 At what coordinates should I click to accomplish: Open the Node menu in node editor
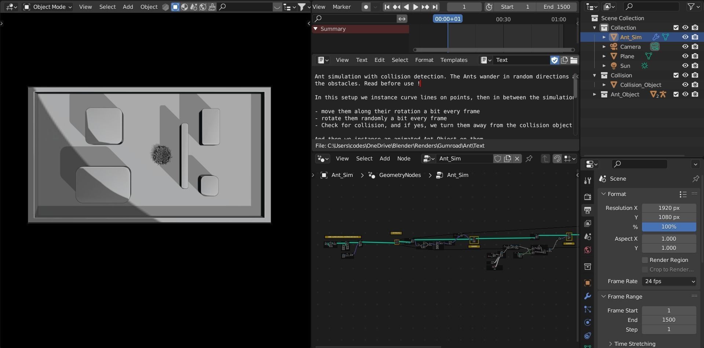coord(404,159)
